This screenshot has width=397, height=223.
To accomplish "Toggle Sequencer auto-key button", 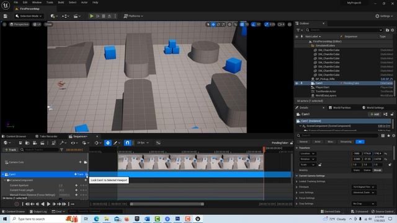I will 108,143.
